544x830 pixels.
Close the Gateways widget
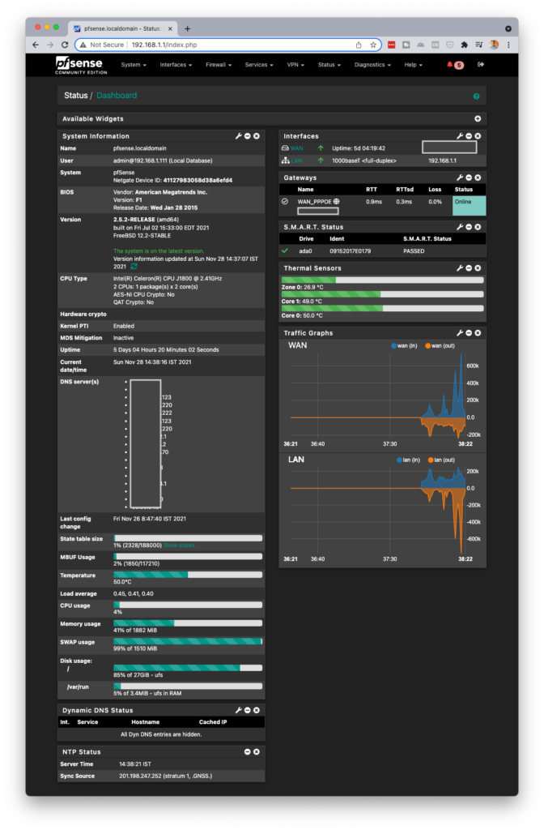[x=478, y=178]
